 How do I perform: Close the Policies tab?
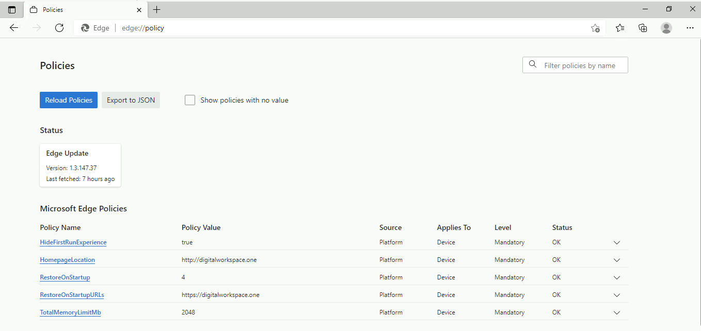tap(139, 10)
